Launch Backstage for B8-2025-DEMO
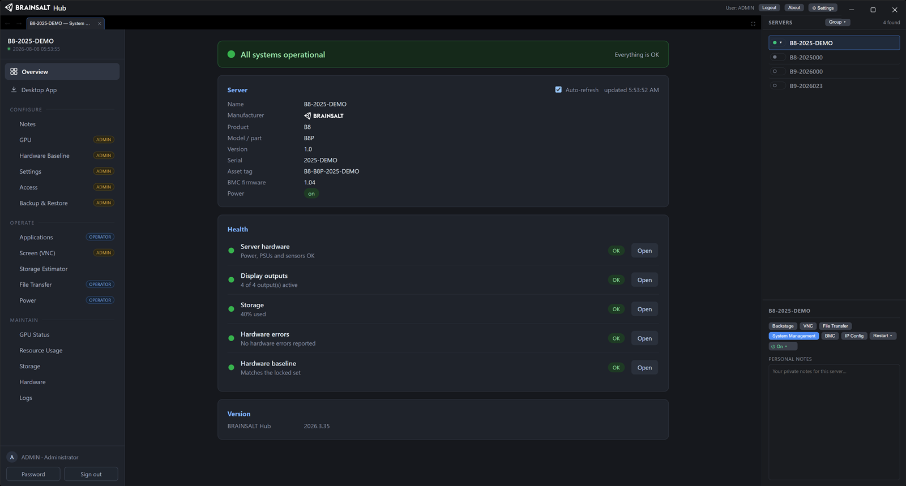Viewport: 906px width, 486px height. click(x=783, y=326)
